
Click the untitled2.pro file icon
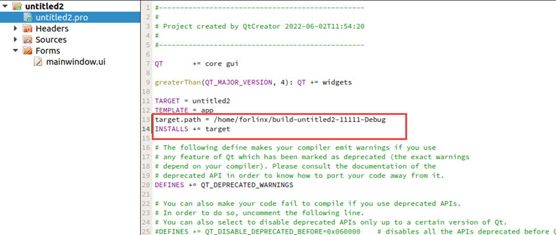tap(28, 17)
